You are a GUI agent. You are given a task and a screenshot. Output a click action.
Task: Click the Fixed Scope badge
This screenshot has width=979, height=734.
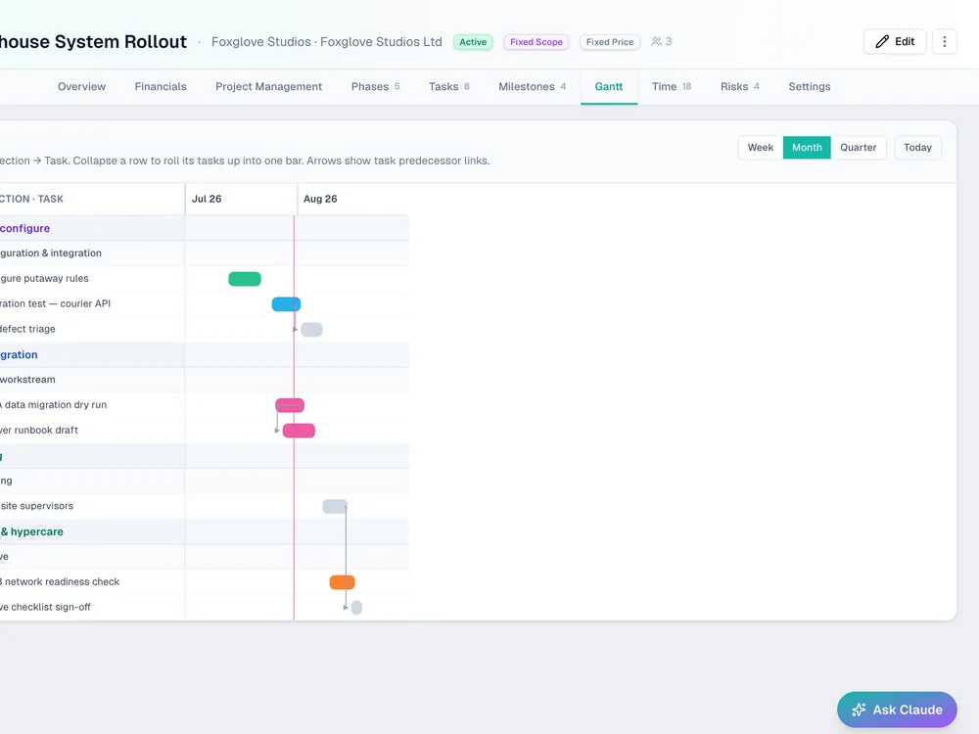click(x=536, y=42)
